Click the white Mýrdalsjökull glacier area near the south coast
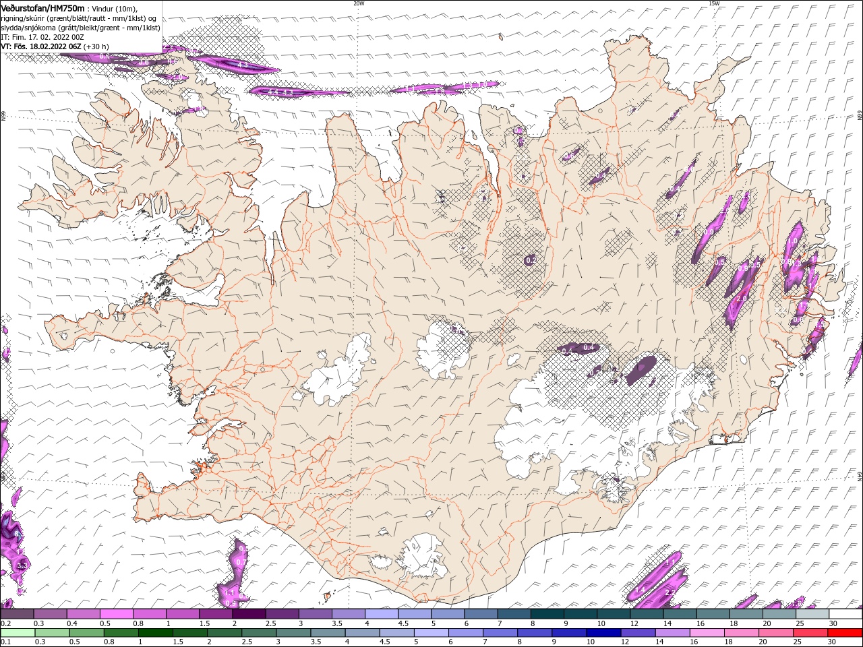Screen dimensions: 863x647 pos(423,556)
